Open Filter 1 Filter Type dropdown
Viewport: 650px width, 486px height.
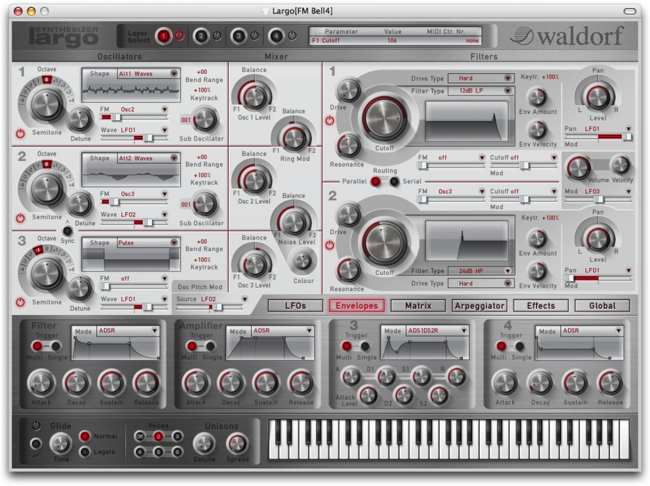pos(480,90)
